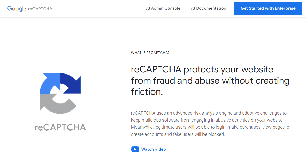The image size is (306, 167).
Task: Click the reCAPTCHA circular arrows logo
Action: [60, 93]
